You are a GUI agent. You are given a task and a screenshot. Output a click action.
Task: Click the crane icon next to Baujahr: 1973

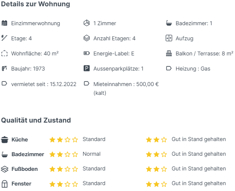pos(4,68)
